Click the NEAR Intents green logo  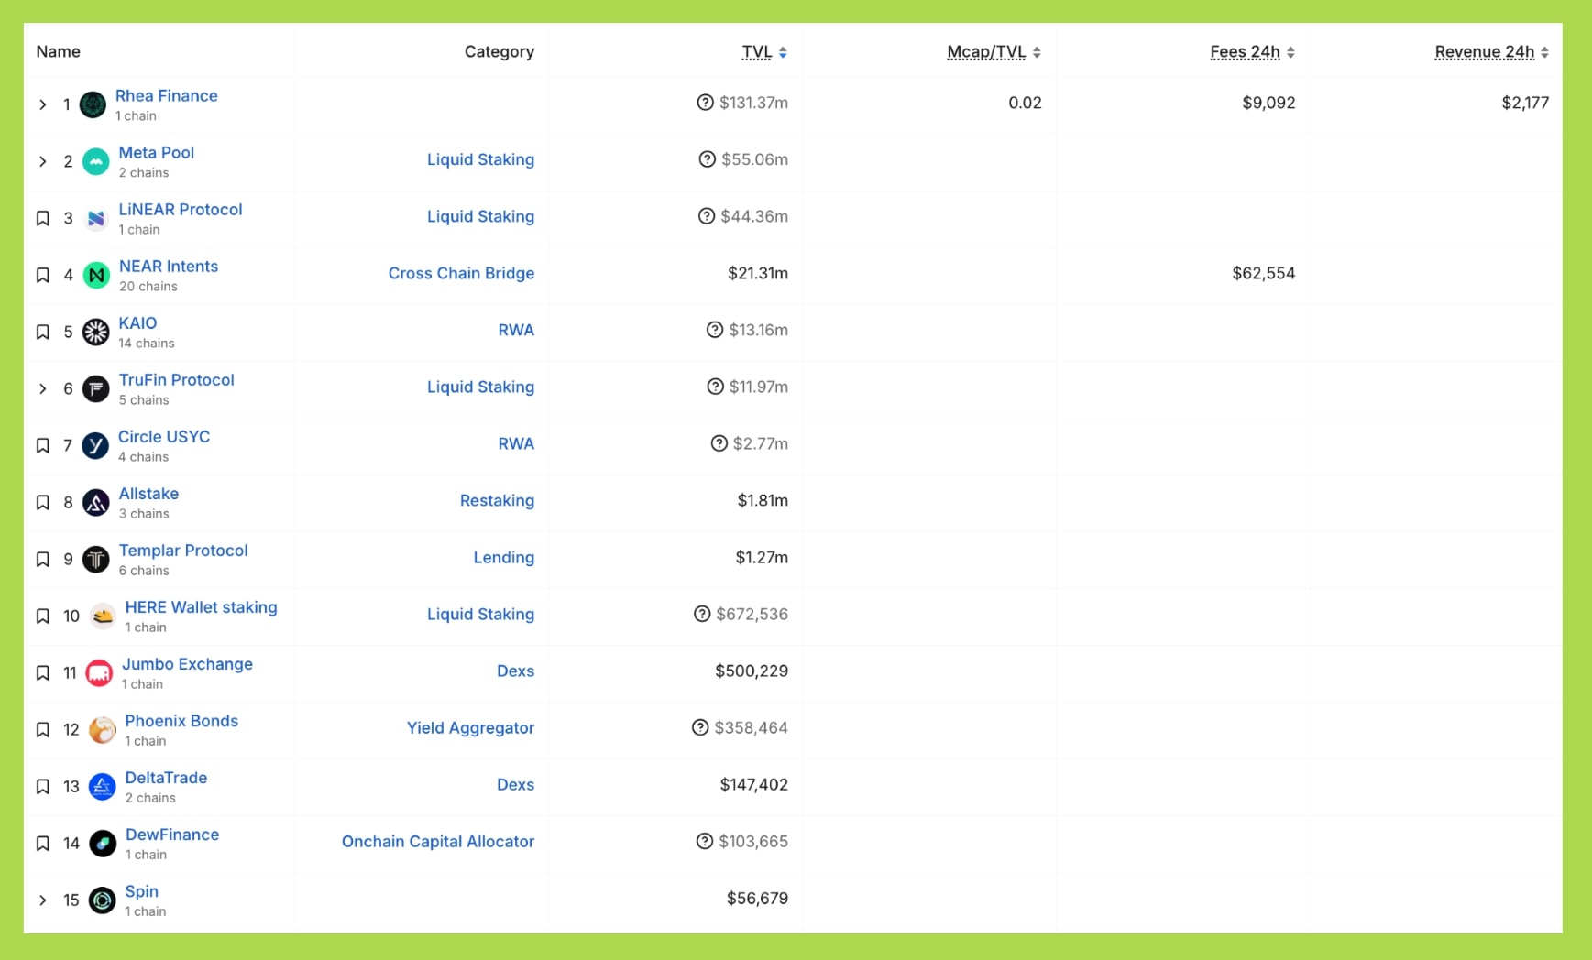coord(96,275)
